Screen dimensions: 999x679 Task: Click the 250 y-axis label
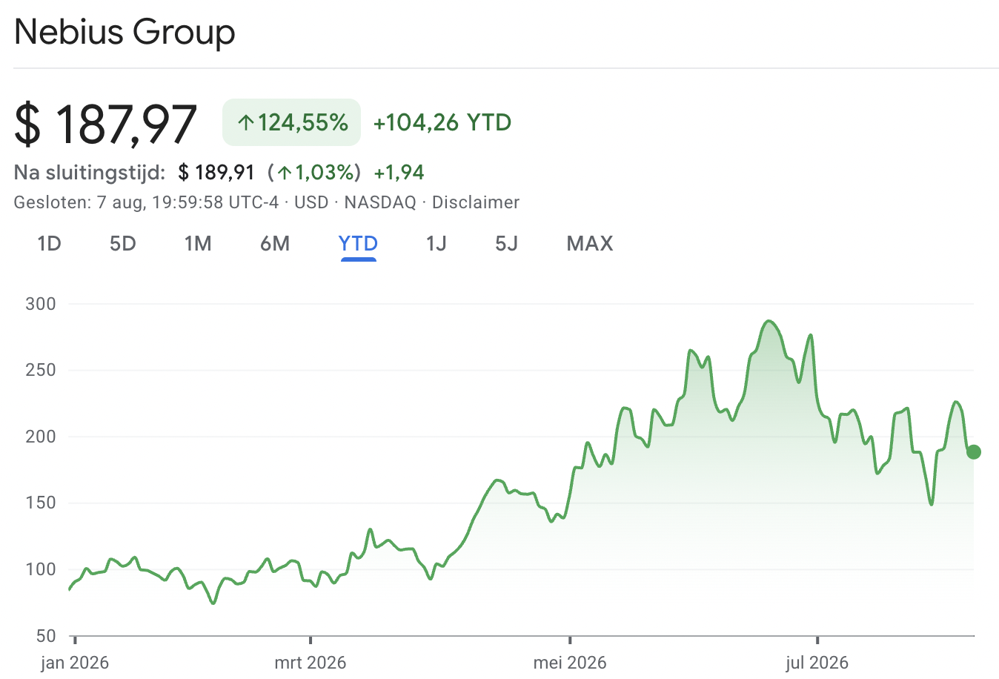pyautogui.click(x=41, y=370)
